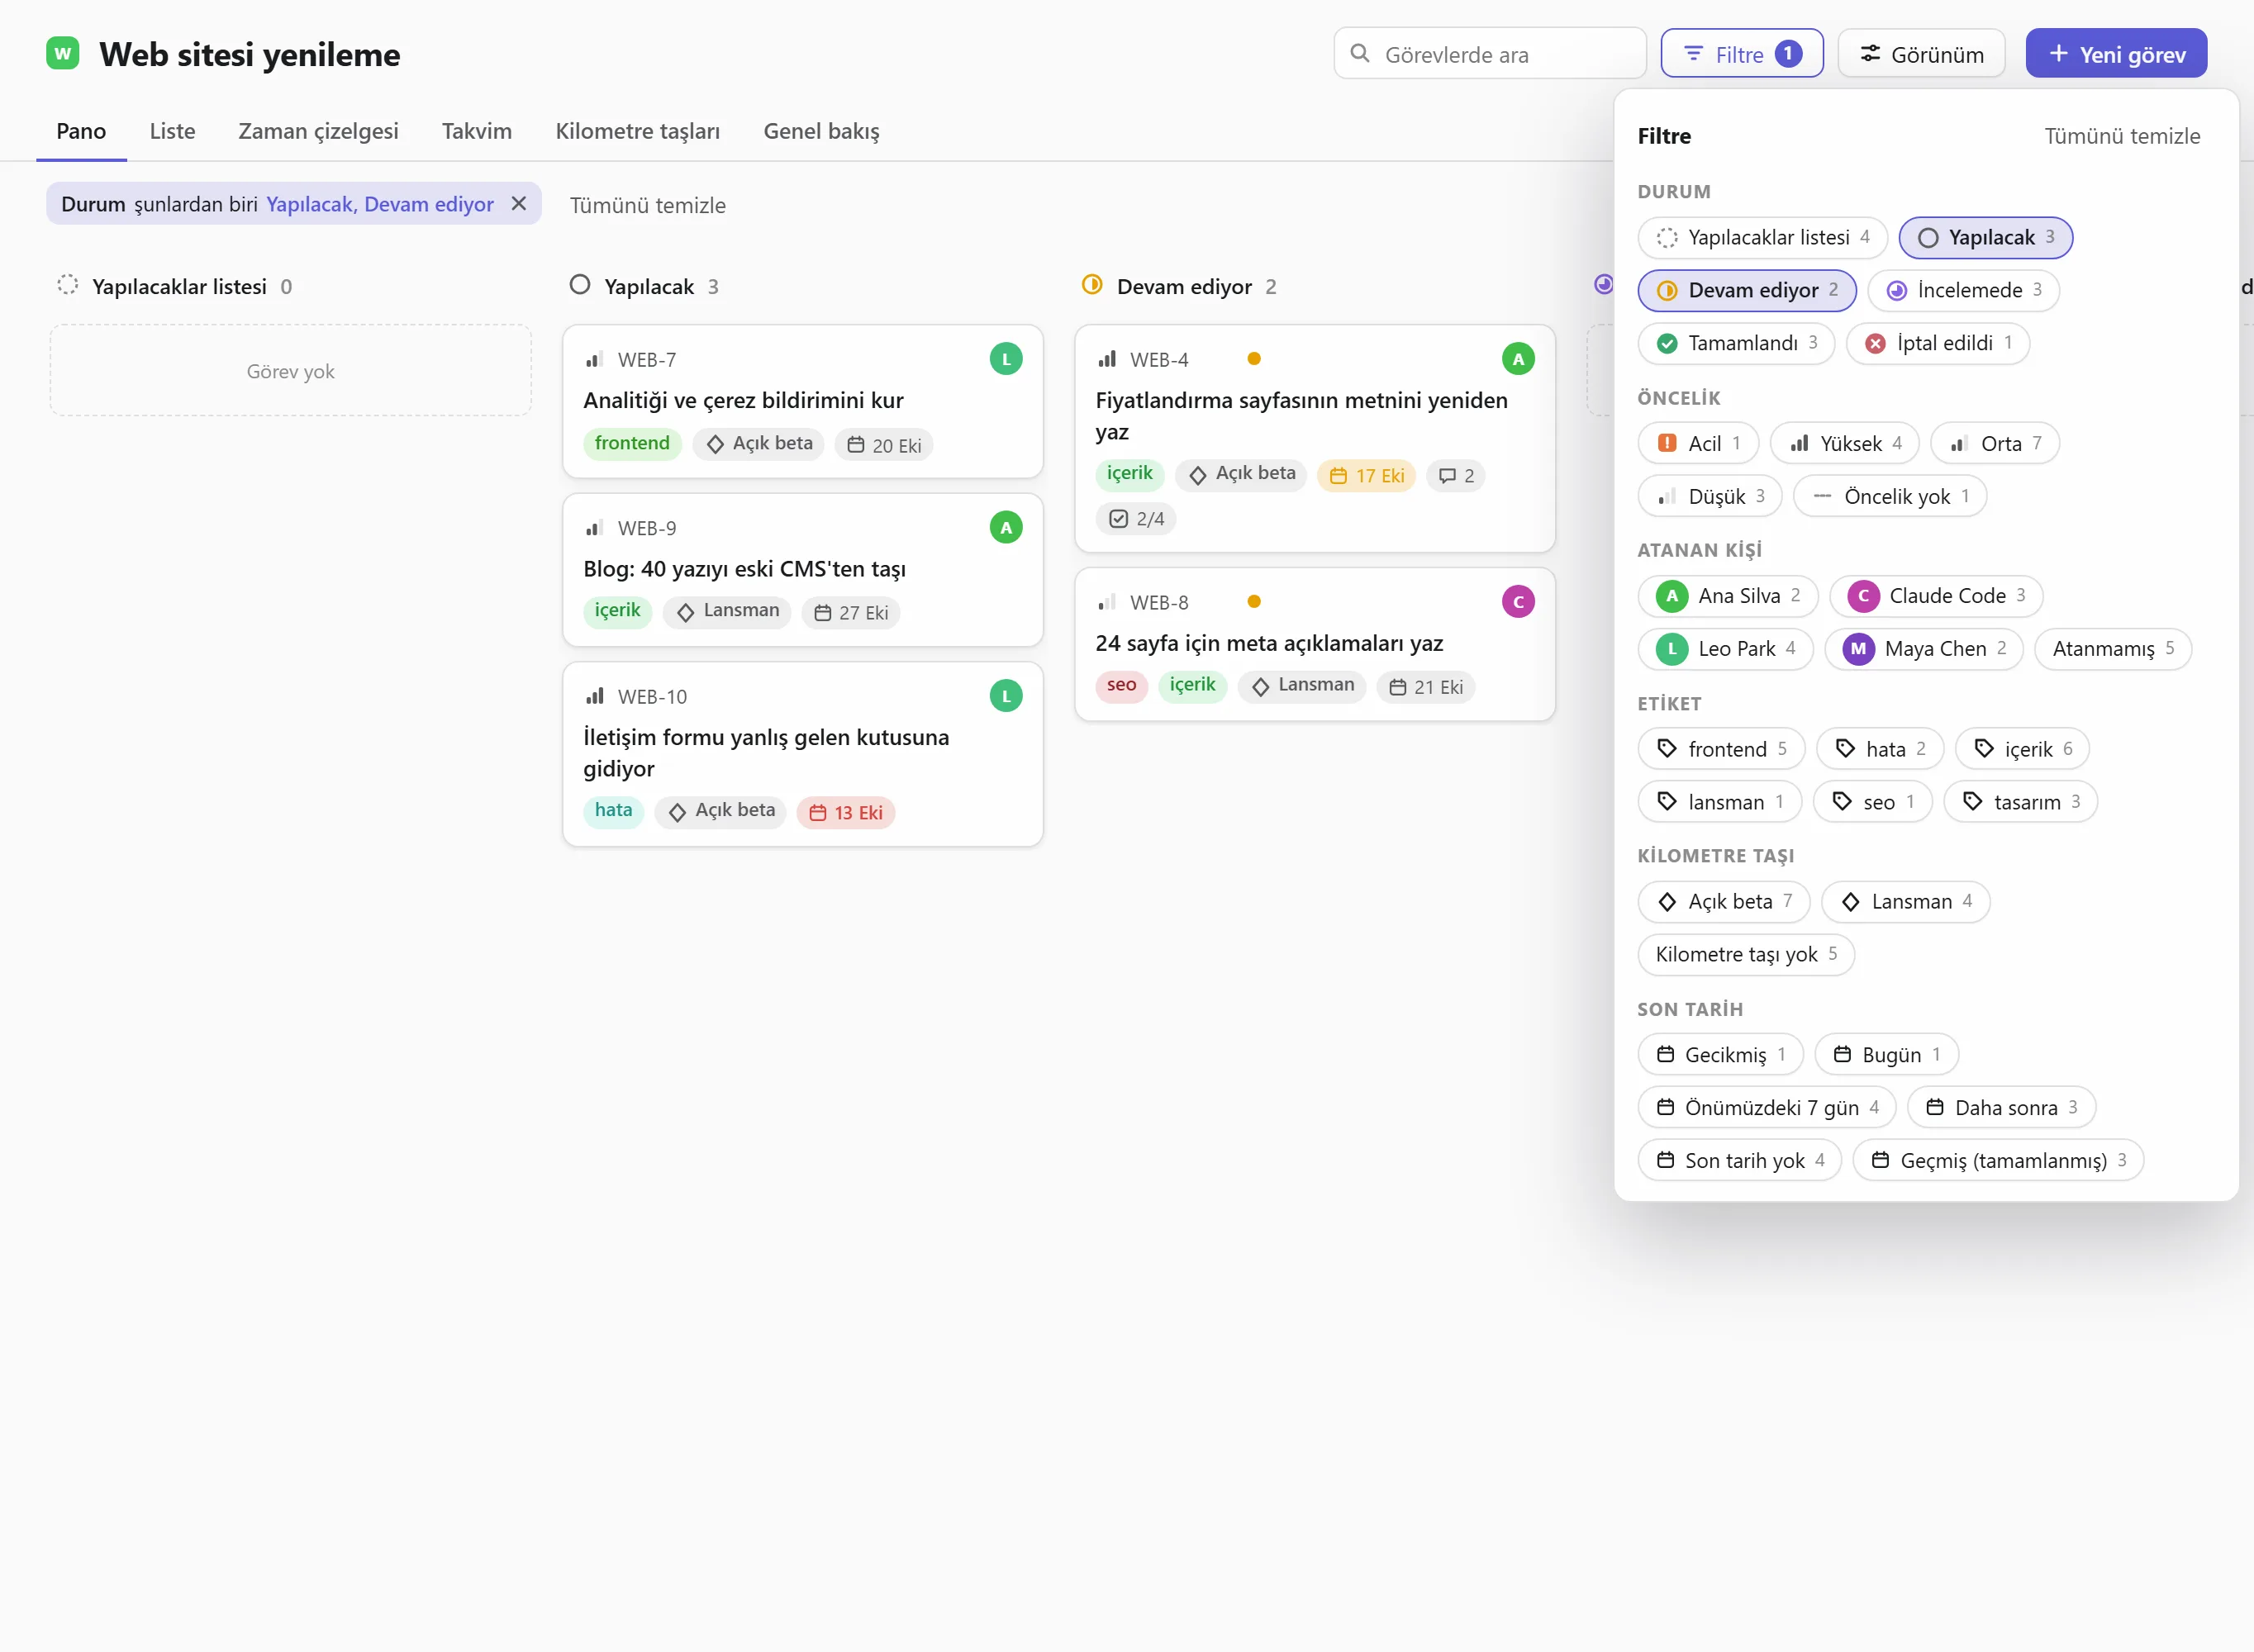Toggle the Devam ediyor status filter
The width and height of the screenshot is (2254, 1652).
1746,291
